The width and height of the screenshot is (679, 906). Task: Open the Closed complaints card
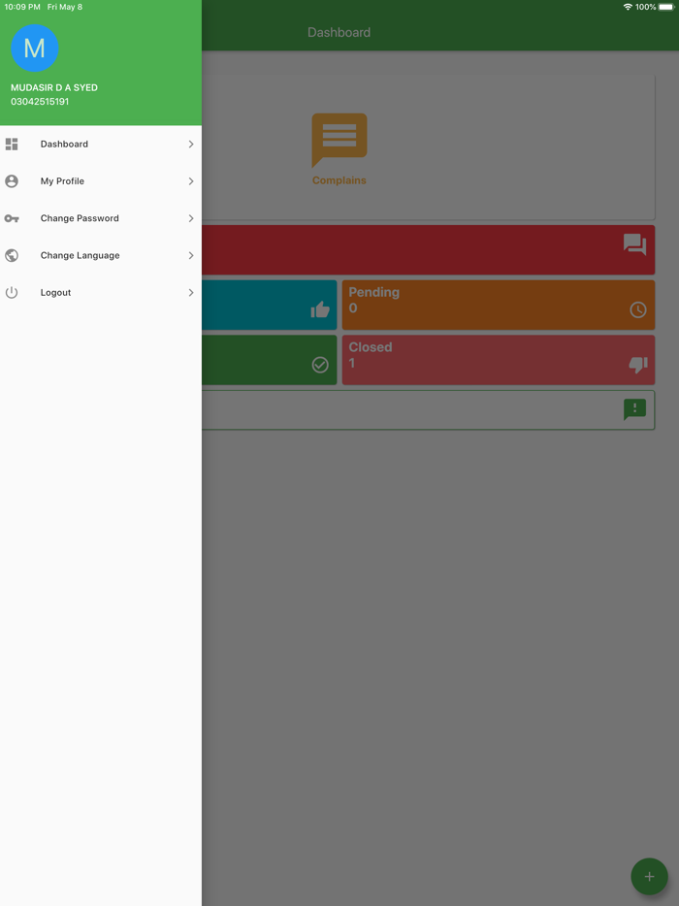499,360
